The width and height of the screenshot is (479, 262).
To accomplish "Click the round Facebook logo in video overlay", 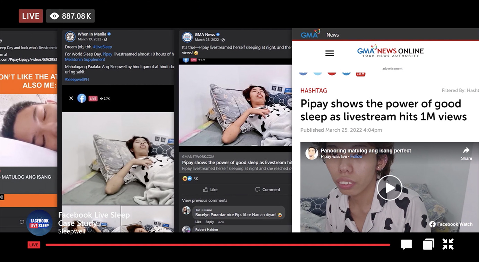I will coord(82,98).
